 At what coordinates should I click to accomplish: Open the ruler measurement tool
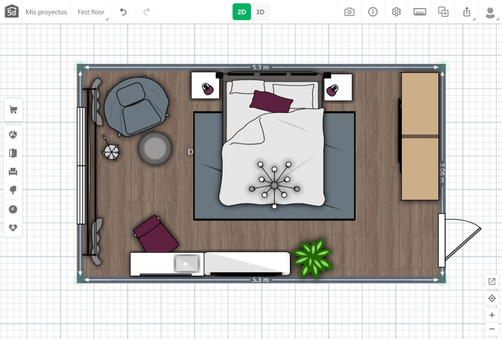pyautogui.click(x=420, y=12)
